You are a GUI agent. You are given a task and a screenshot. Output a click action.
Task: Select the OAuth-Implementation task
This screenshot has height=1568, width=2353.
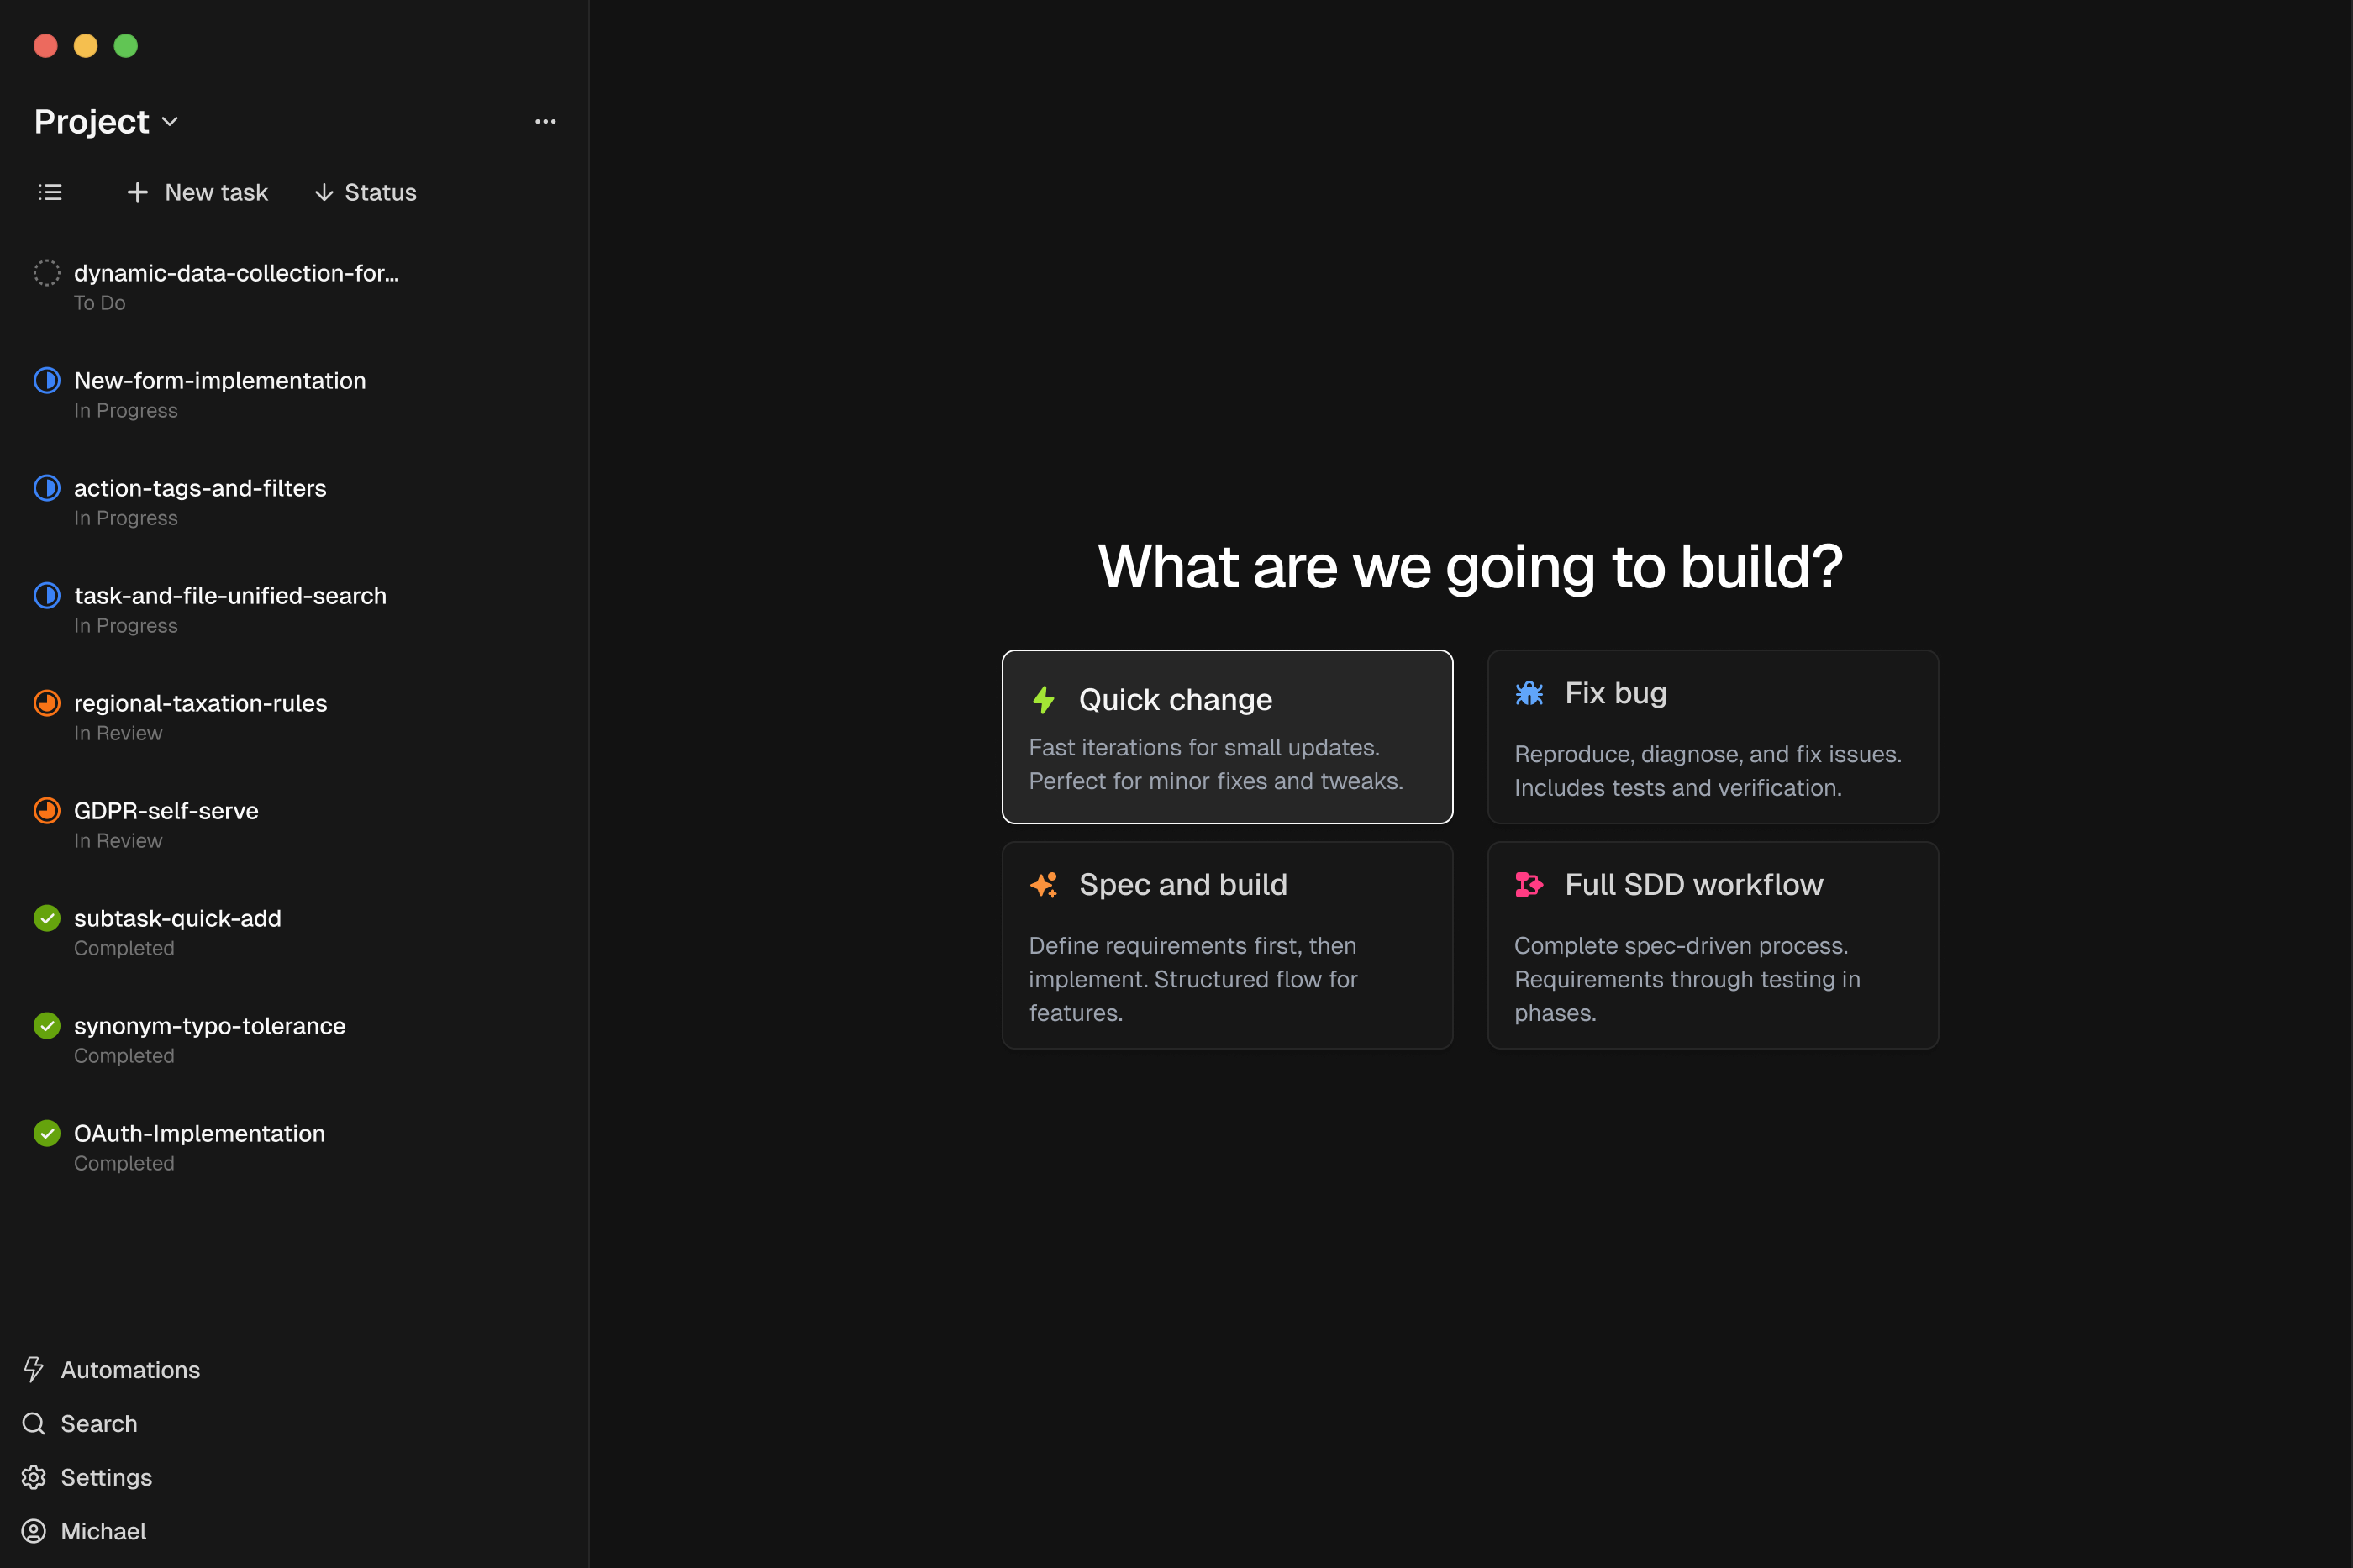pos(199,1133)
